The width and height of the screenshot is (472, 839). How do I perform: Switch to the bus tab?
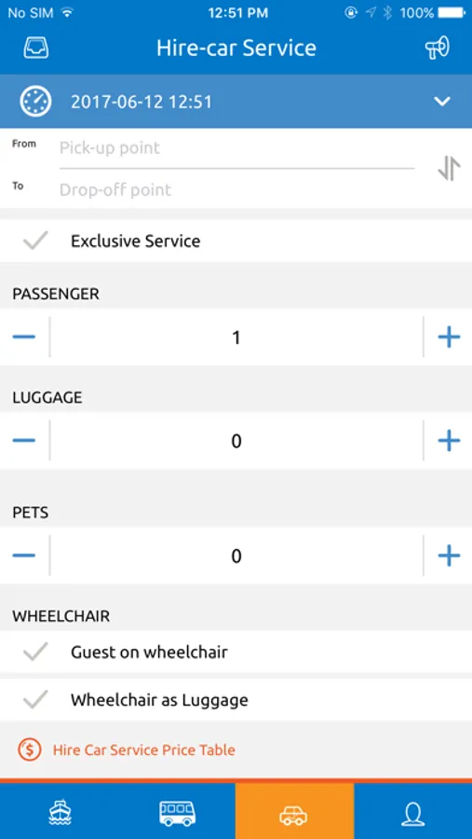177,812
